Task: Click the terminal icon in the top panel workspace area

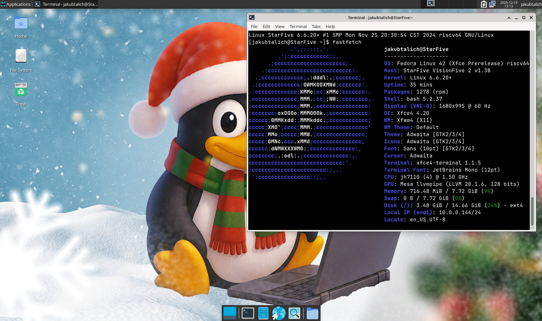Action: [x=431, y=4]
